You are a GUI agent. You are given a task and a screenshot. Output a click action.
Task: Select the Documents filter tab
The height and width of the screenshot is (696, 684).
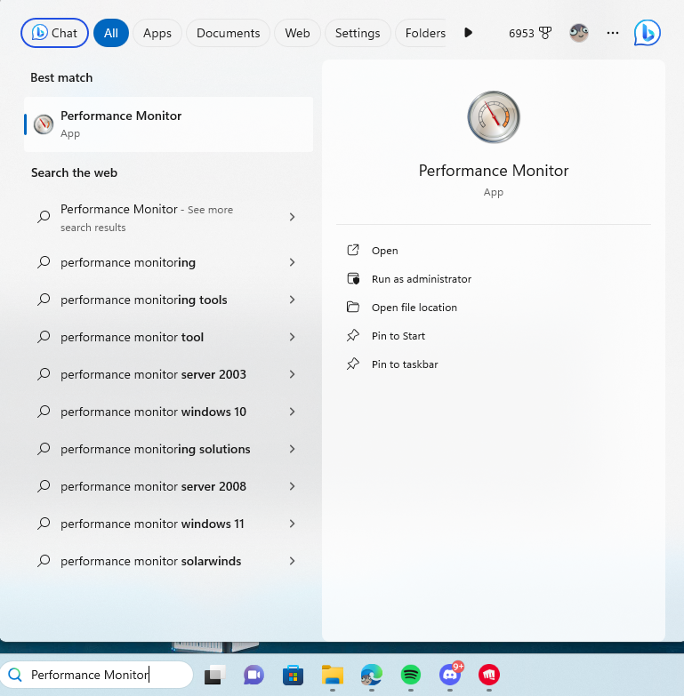click(x=228, y=33)
